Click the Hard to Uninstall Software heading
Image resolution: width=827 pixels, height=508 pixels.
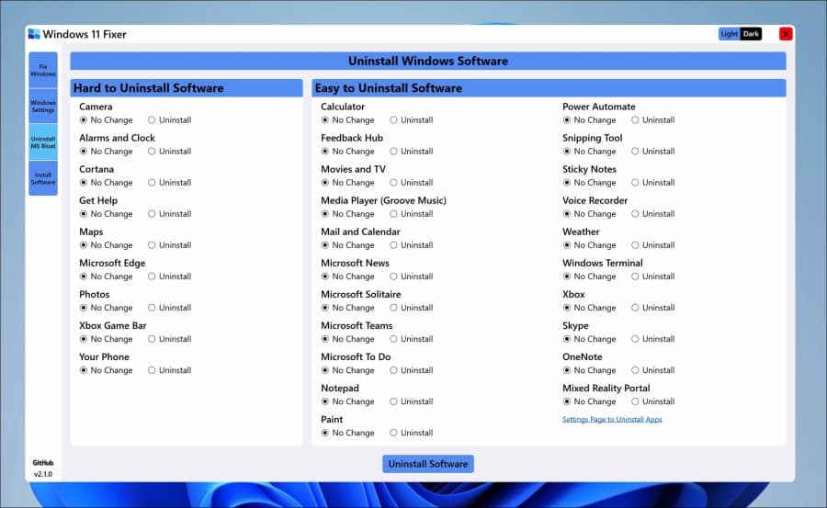tap(187, 88)
